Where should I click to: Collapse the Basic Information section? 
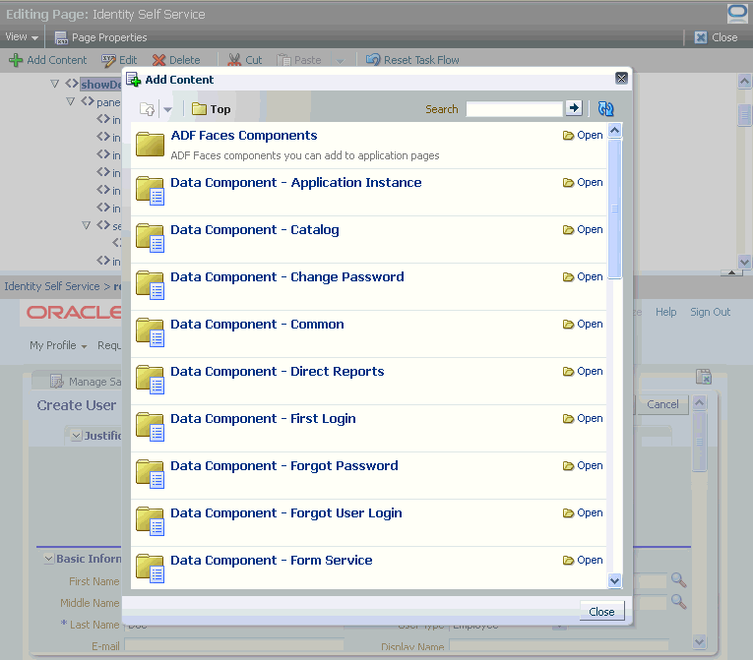(48, 559)
